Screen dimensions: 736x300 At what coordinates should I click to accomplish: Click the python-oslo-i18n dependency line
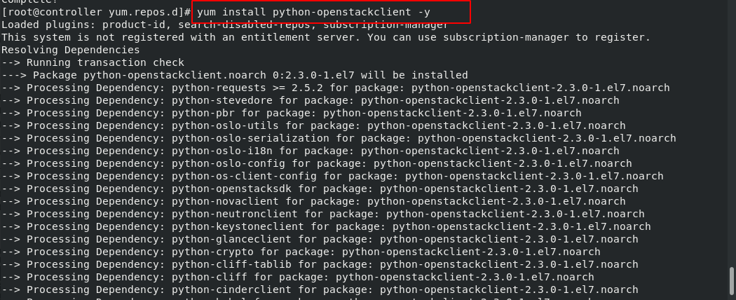[x=311, y=151]
